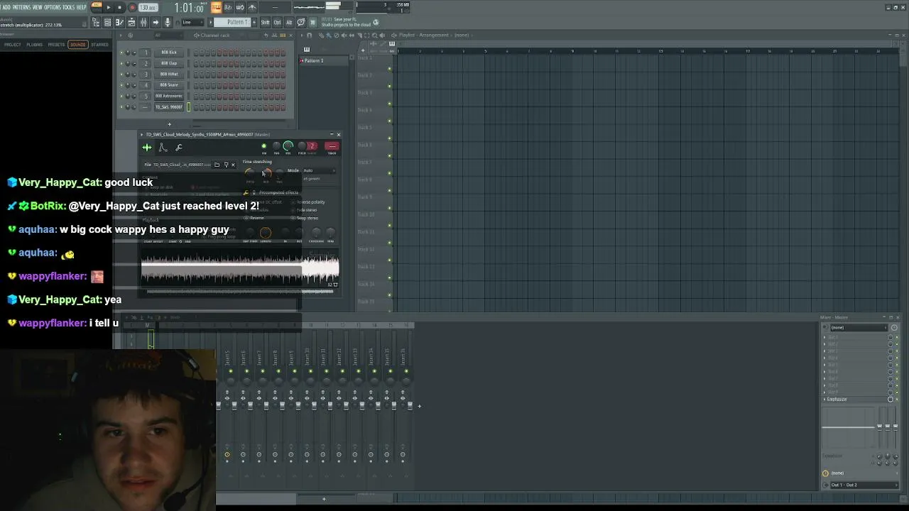
Task: Show the sampler waveform tab
Action: click(147, 148)
